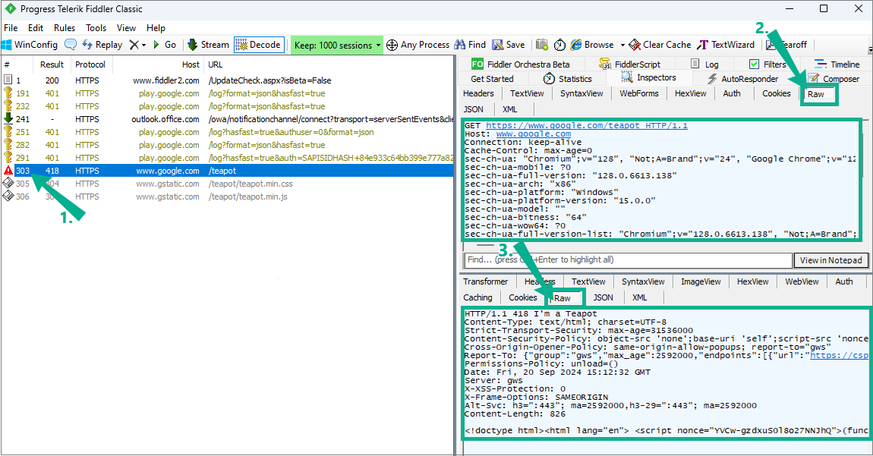Click the Save sessions toolbar button
873x456 pixels.
pyautogui.click(x=509, y=45)
